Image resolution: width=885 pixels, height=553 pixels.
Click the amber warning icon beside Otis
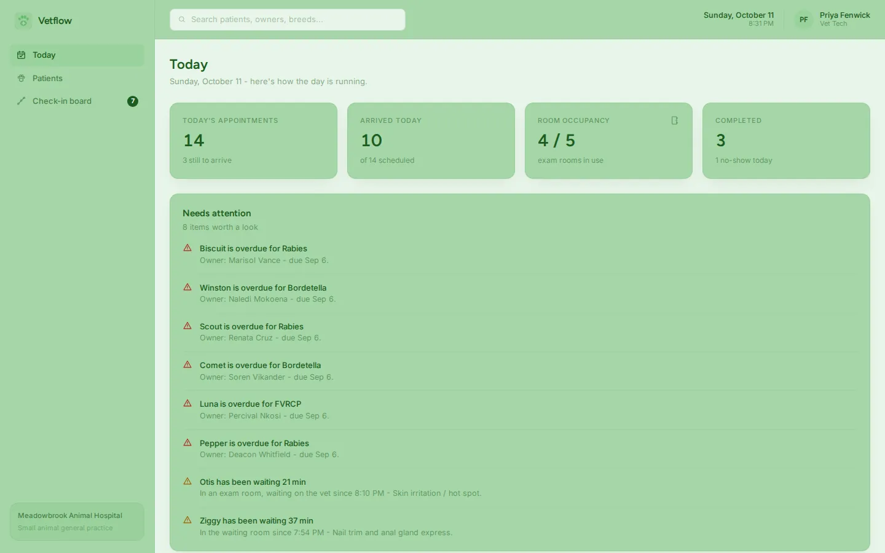(187, 482)
